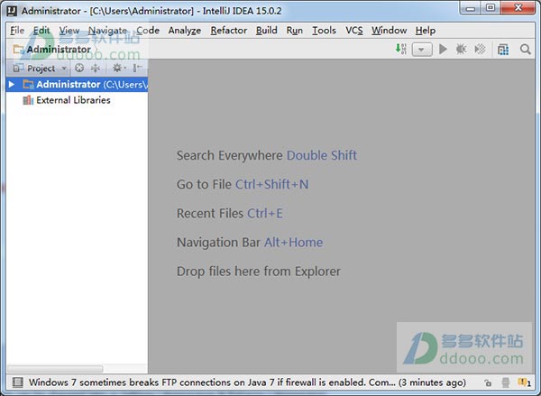
Task: Open the Refactor menu
Action: click(x=229, y=31)
